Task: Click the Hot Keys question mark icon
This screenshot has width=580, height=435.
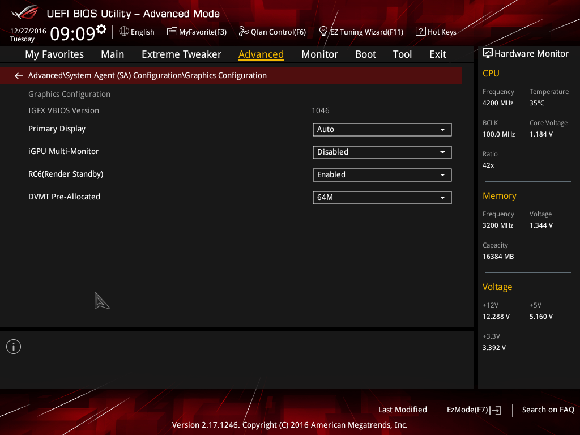Action: coord(421,32)
